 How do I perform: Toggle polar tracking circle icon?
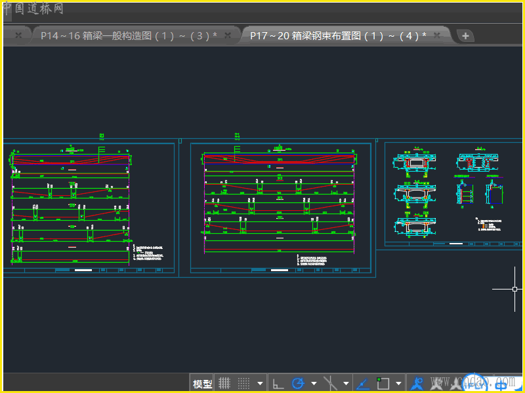click(298, 383)
